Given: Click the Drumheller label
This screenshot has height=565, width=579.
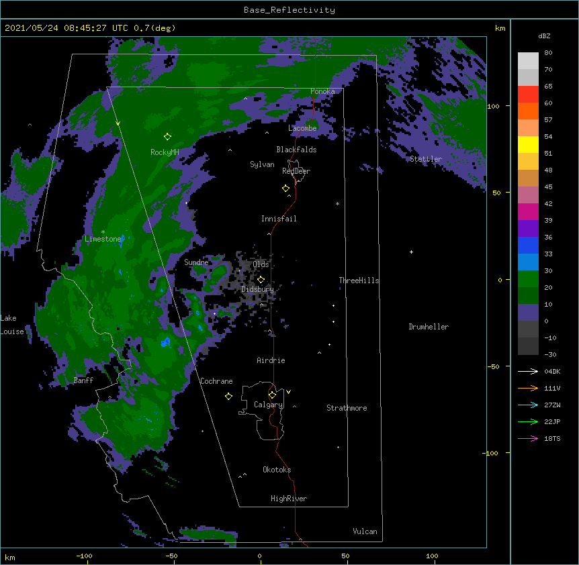Looking at the screenshot, I should tap(429, 327).
